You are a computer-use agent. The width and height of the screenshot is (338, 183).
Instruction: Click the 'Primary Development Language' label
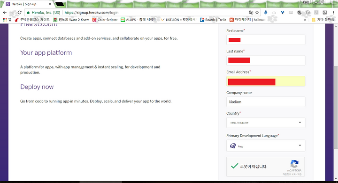point(252,136)
